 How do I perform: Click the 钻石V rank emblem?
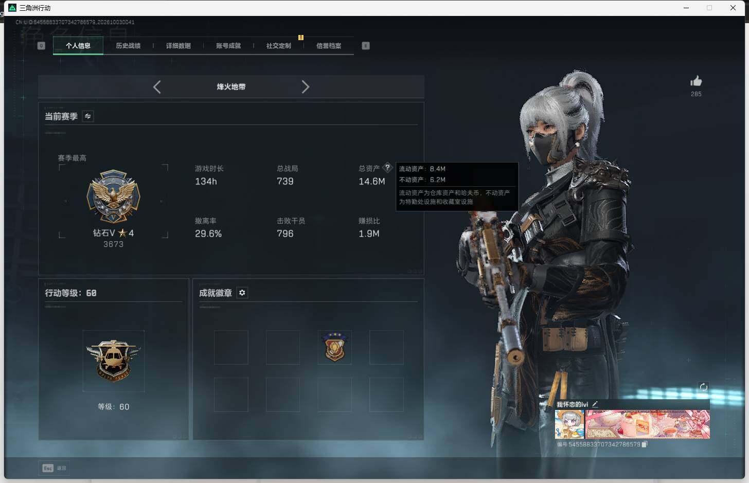113,196
